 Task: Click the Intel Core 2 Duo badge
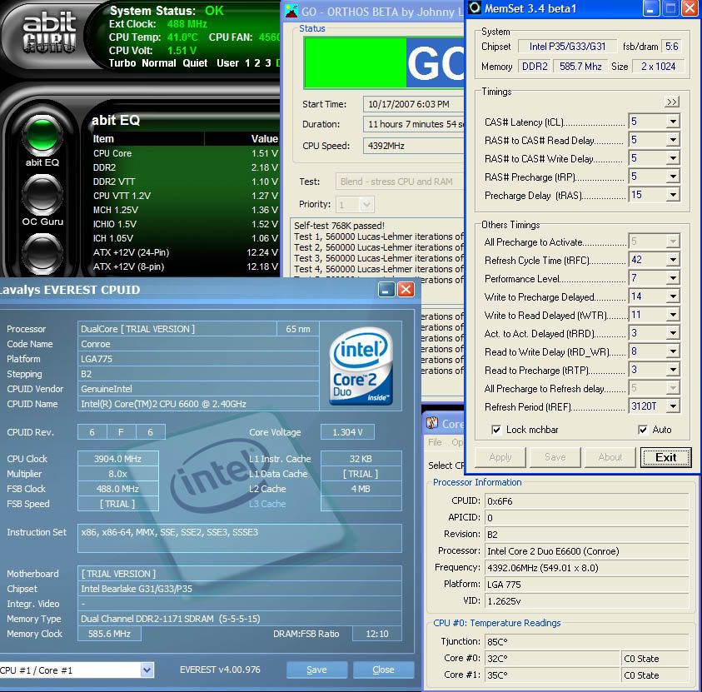361,367
